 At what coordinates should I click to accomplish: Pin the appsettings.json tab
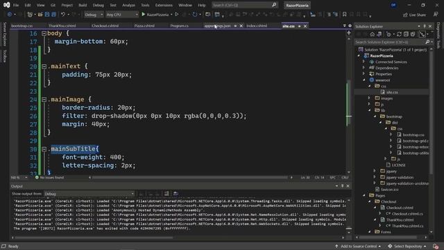click(x=235, y=26)
